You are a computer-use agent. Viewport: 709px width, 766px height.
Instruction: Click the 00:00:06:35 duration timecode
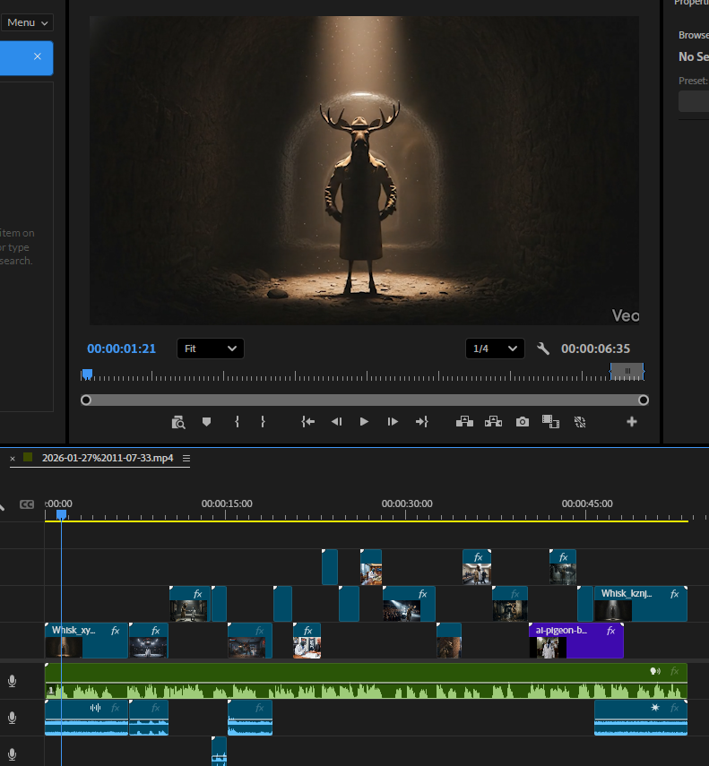click(x=595, y=349)
